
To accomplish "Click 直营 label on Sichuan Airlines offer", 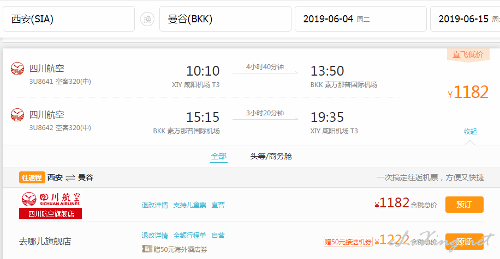I will [218, 205].
